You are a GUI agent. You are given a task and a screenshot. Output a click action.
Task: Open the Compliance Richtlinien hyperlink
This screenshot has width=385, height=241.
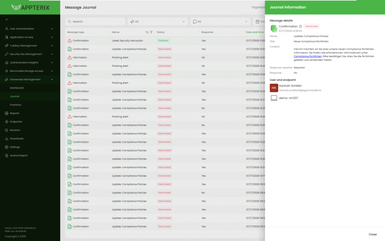[x=308, y=56]
